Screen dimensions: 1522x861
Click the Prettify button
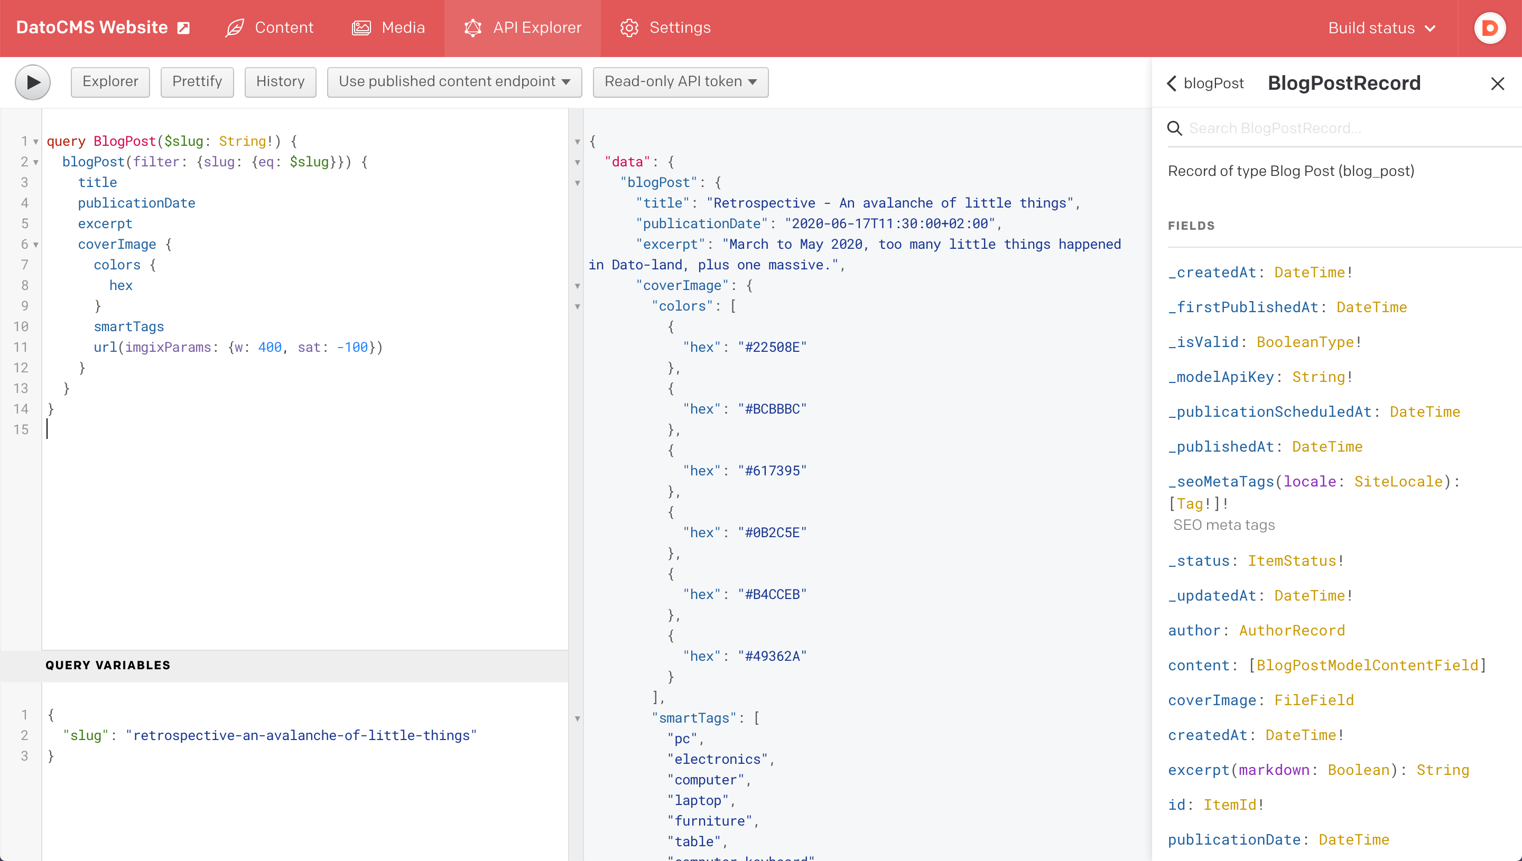coord(197,81)
